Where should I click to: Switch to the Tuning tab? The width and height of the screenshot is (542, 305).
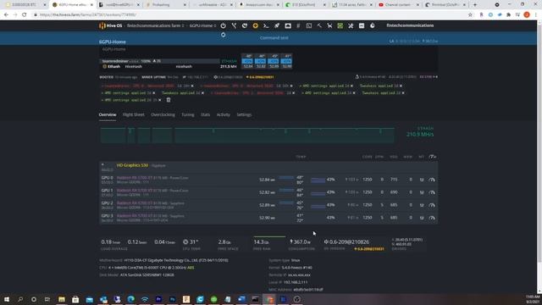pyautogui.click(x=188, y=115)
